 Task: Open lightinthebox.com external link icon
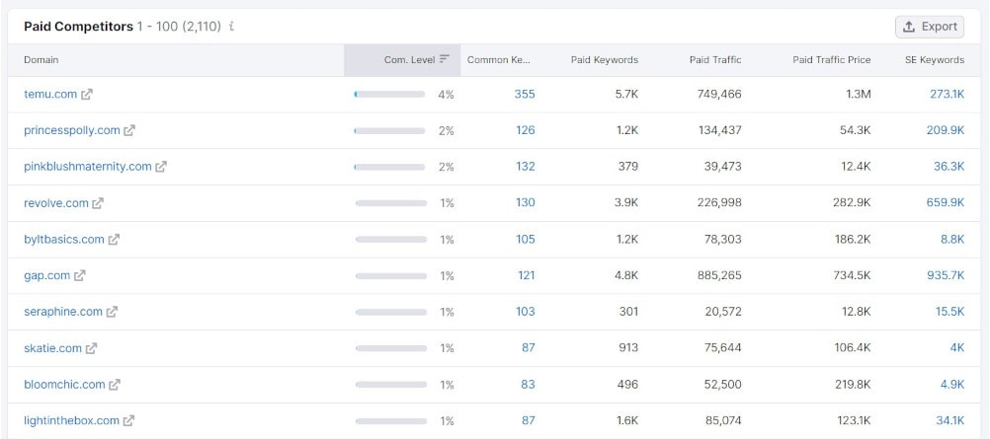128,420
